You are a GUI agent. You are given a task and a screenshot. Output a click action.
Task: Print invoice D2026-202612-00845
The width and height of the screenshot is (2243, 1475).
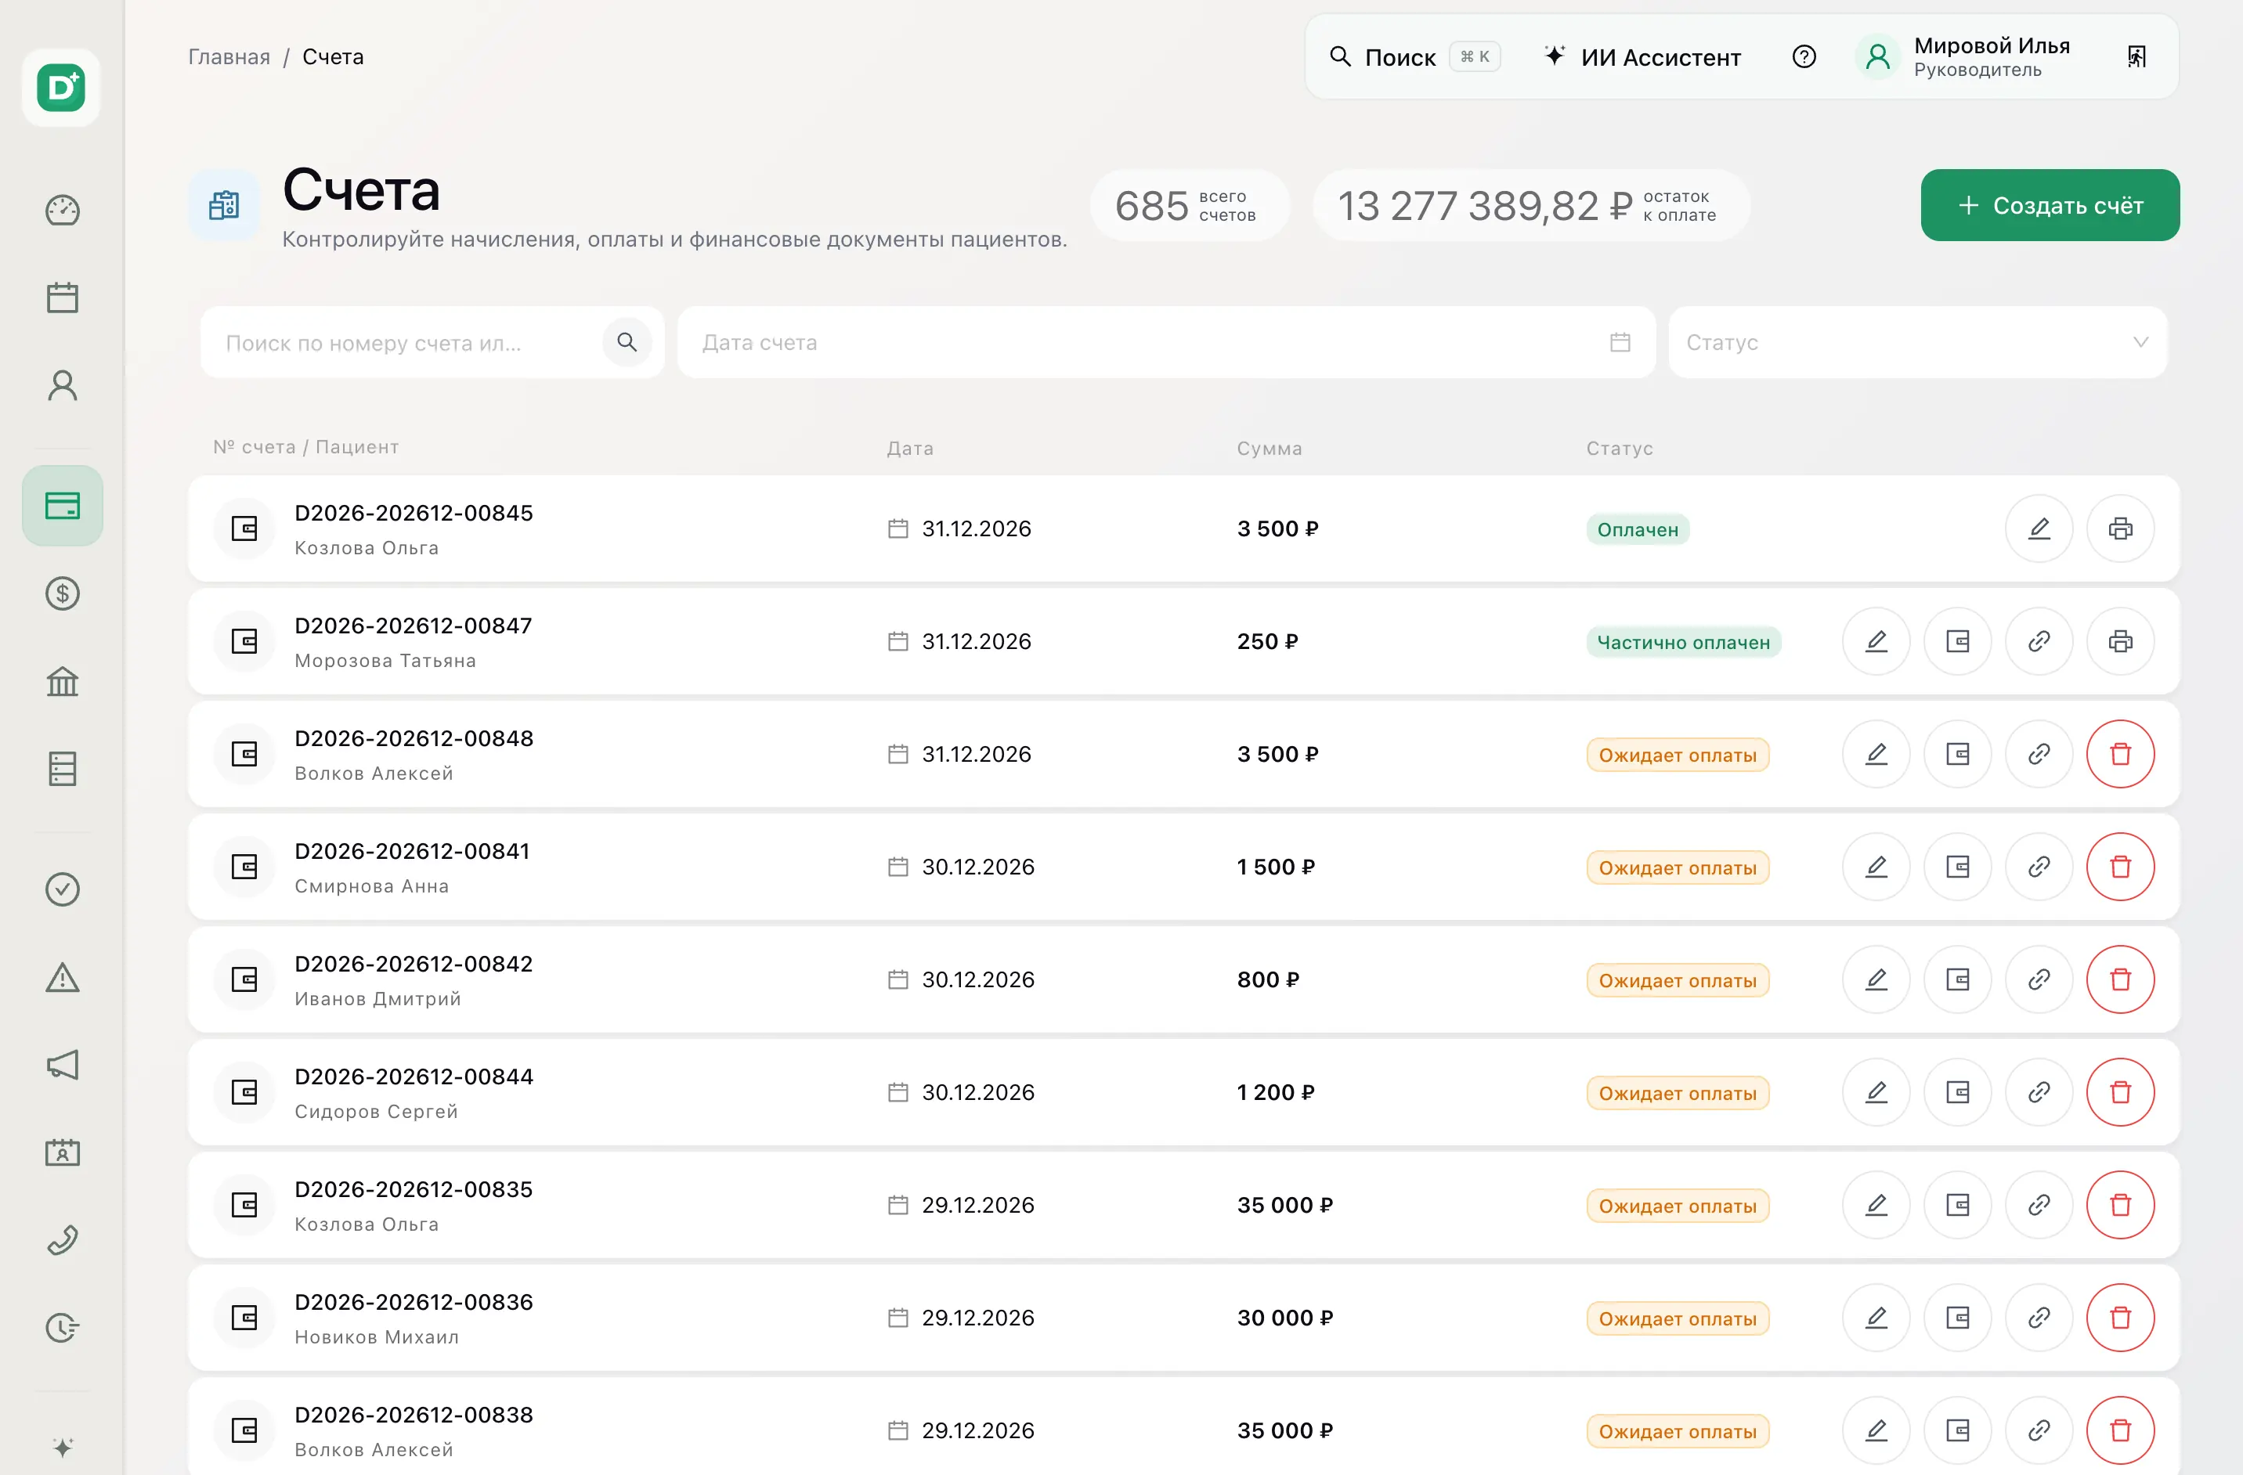pos(2121,528)
